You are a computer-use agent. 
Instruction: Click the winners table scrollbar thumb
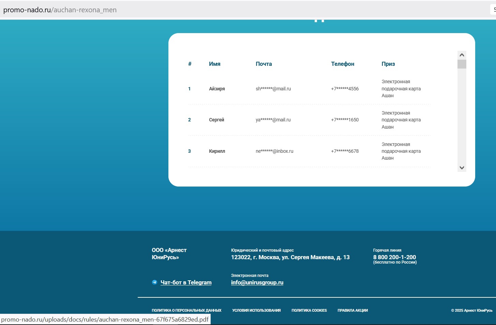[x=462, y=64]
